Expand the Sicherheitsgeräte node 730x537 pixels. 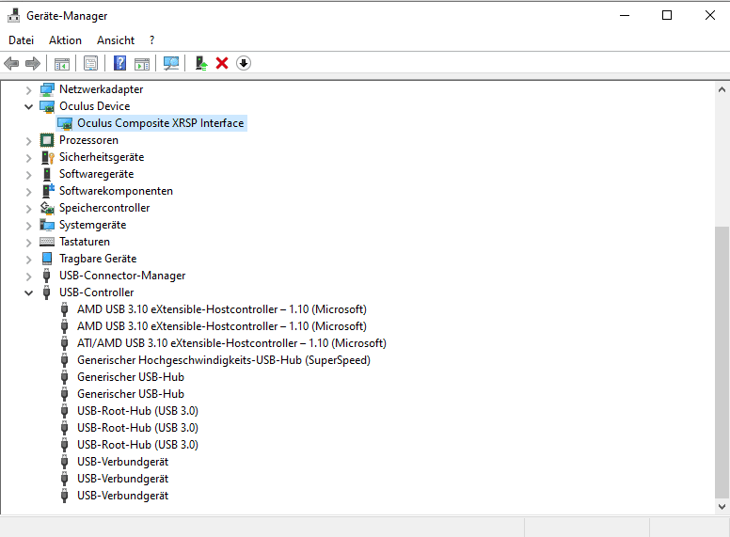tap(28, 157)
